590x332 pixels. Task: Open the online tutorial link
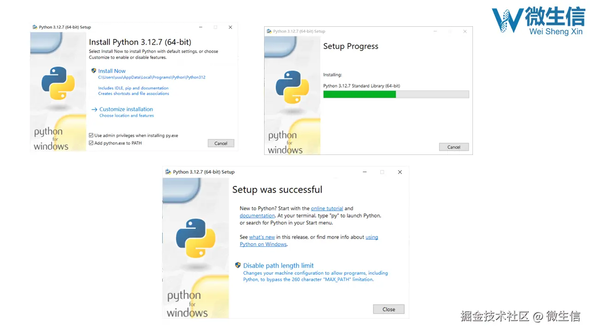click(327, 208)
